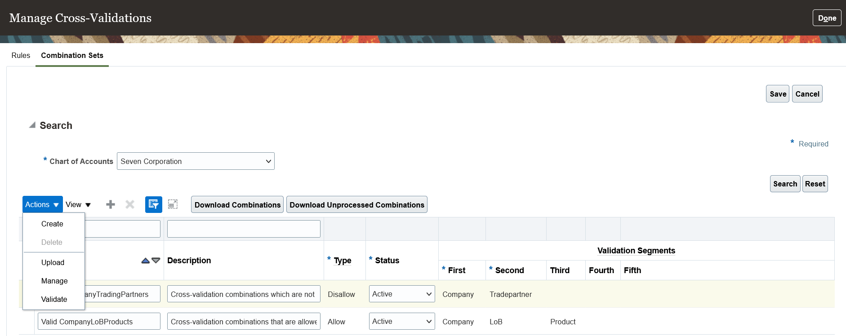Collapse the Search section triangle
Image resolution: width=846 pixels, height=336 pixels.
coord(32,125)
